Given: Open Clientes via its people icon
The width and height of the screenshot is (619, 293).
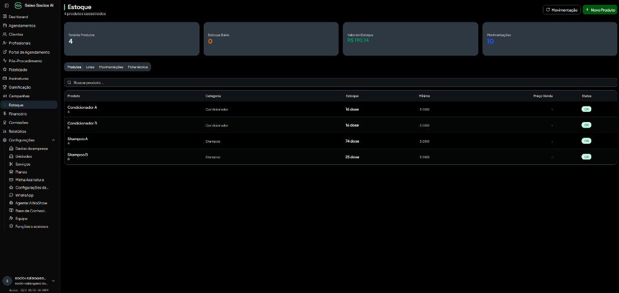Looking at the screenshot, I should point(4,34).
